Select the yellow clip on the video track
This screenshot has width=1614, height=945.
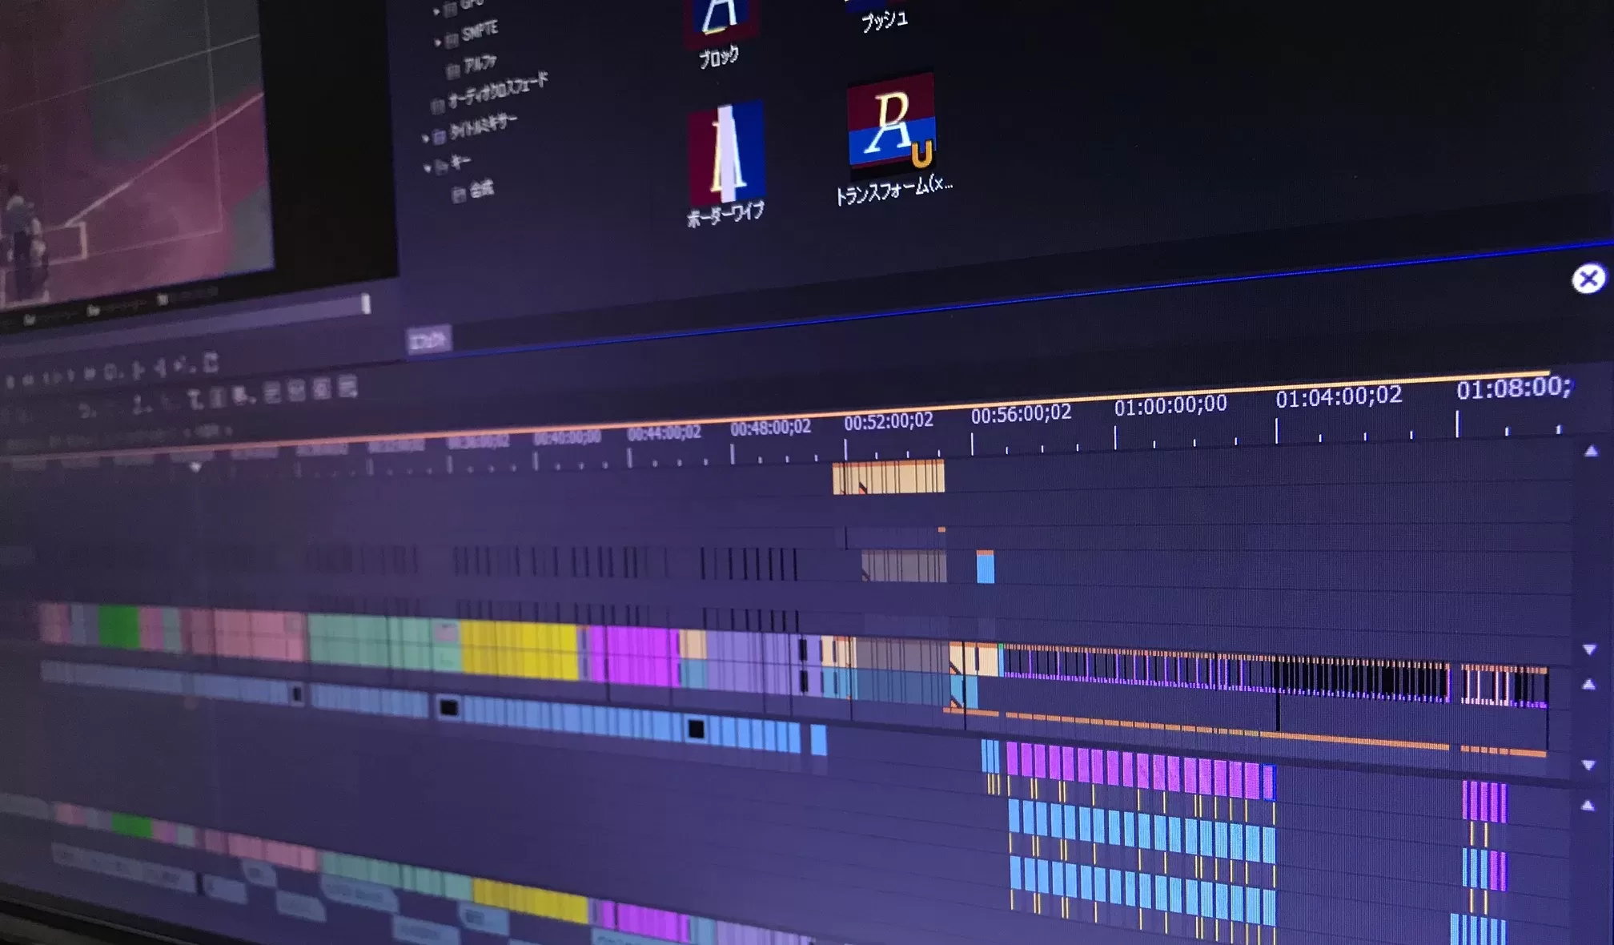point(519,650)
